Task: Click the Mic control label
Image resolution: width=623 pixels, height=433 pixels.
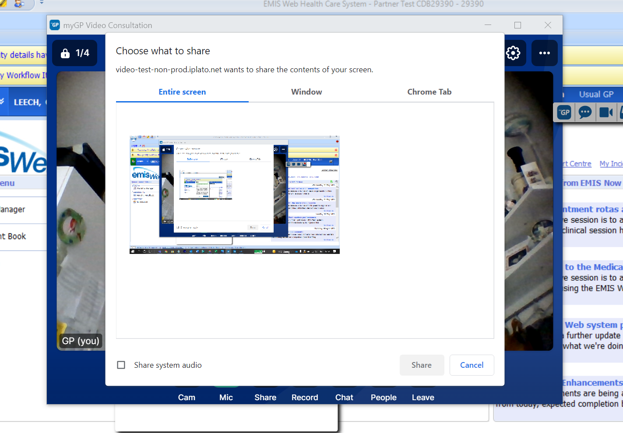Action: click(226, 398)
